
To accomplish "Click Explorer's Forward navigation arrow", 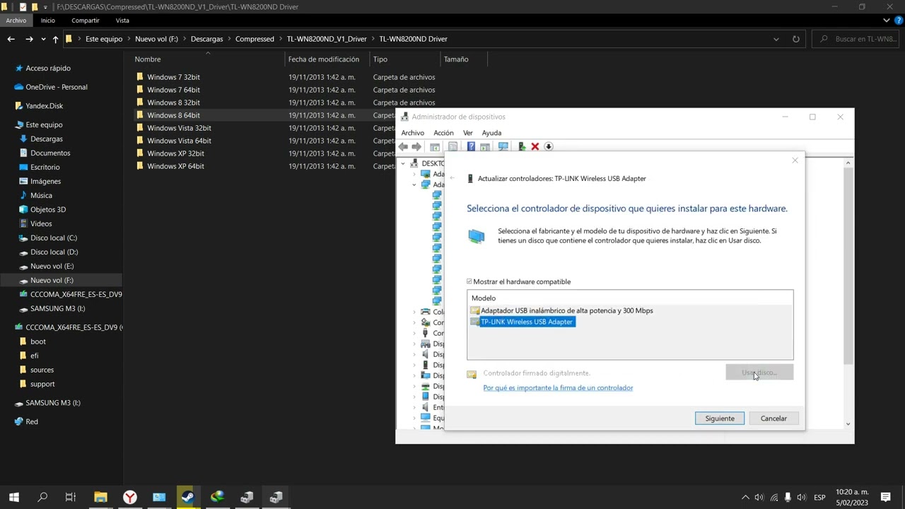I will point(29,39).
